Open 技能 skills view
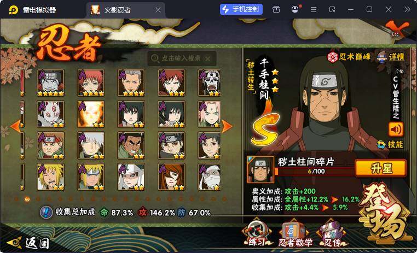Screen dimensions: 417x253 (x=390, y=144)
